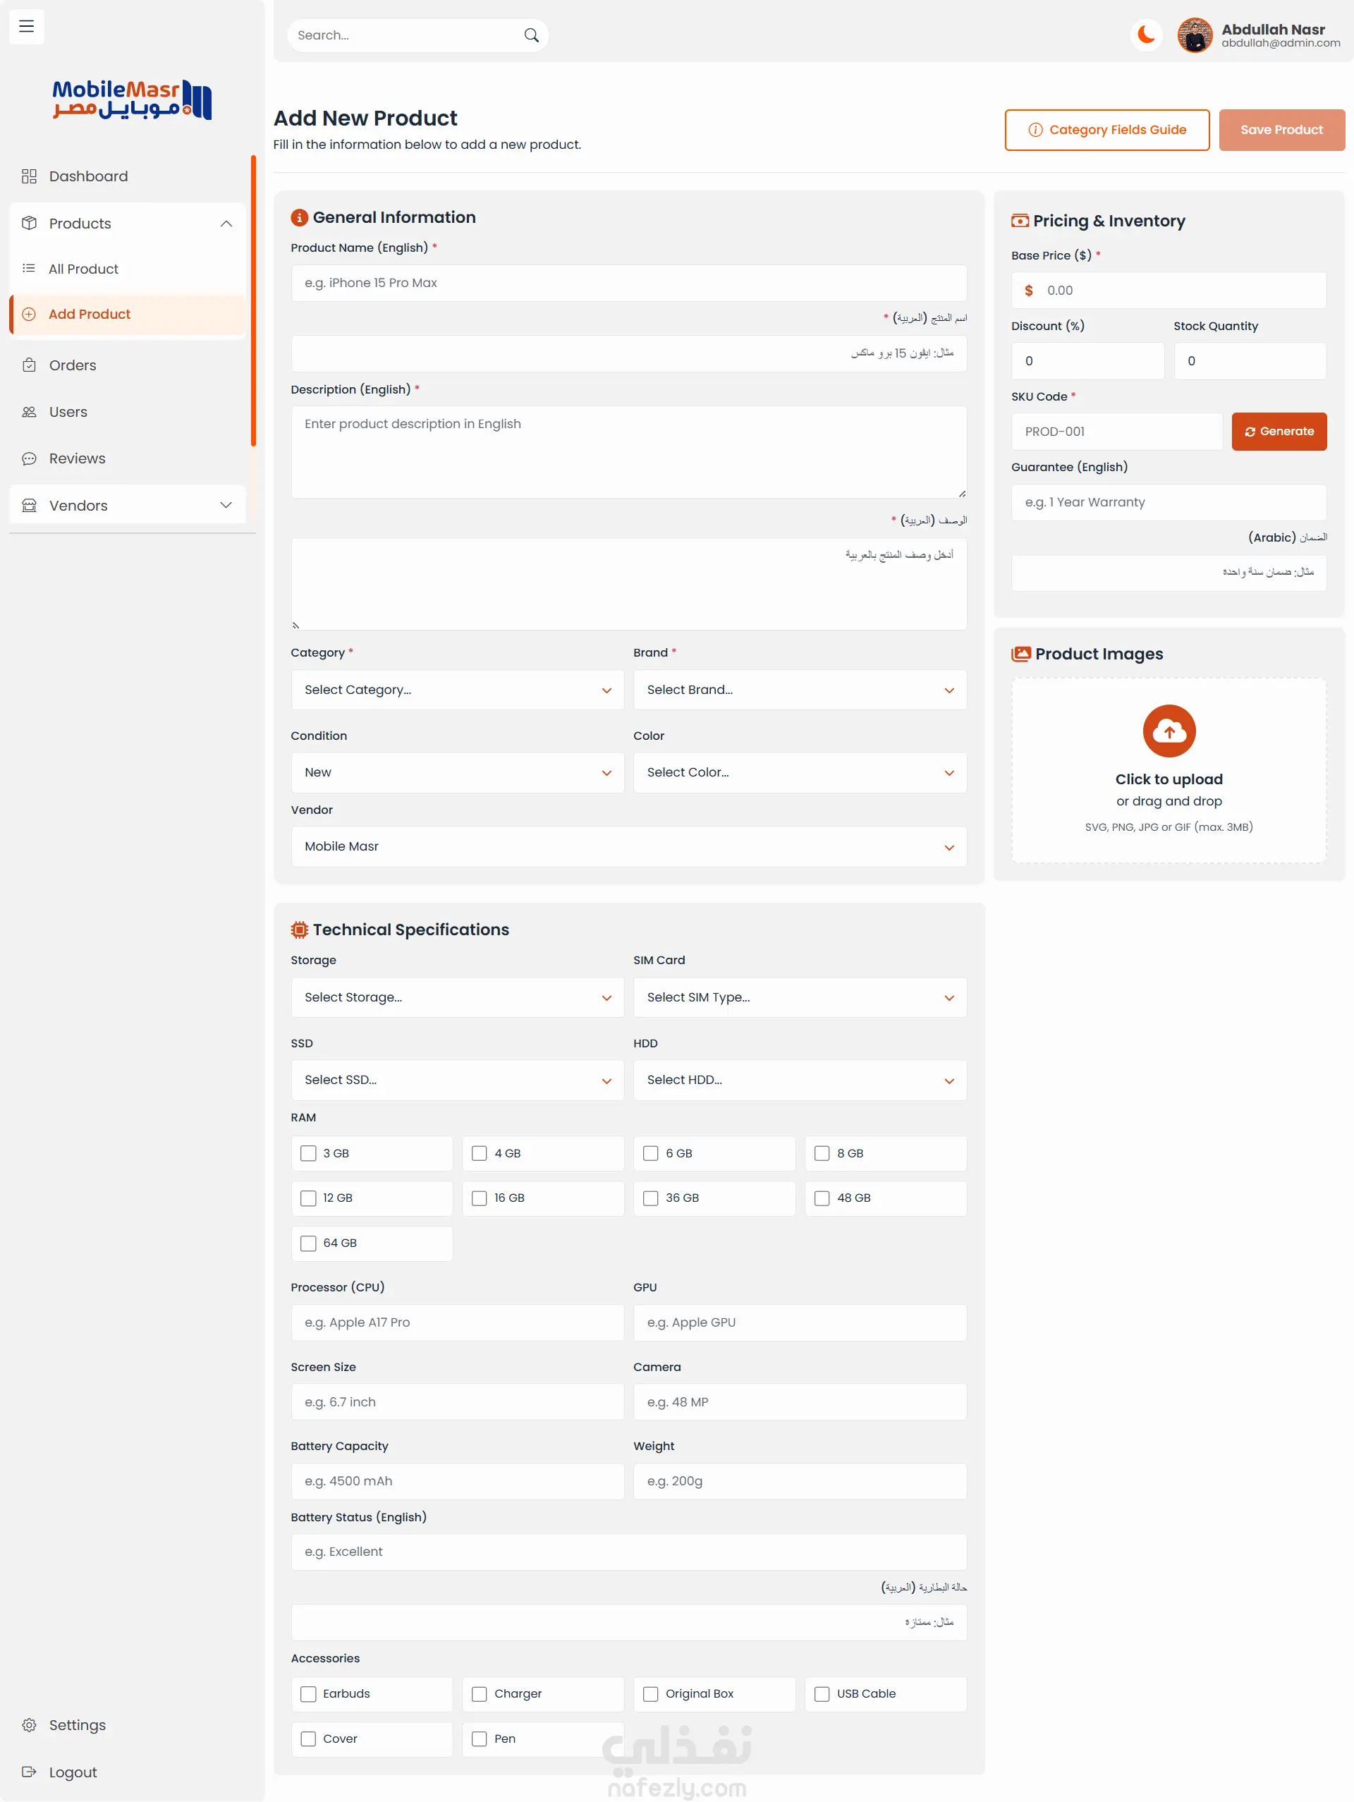Click the hamburger menu icon
This screenshot has width=1354, height=1802.
pyautogui.click(x=26, y=26)
